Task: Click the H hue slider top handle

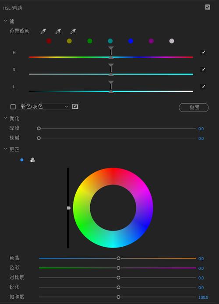Action: click(x=111, y=48)
